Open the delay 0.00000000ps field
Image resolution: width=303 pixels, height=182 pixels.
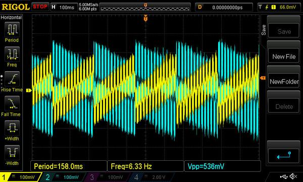[x=224, y=7]
